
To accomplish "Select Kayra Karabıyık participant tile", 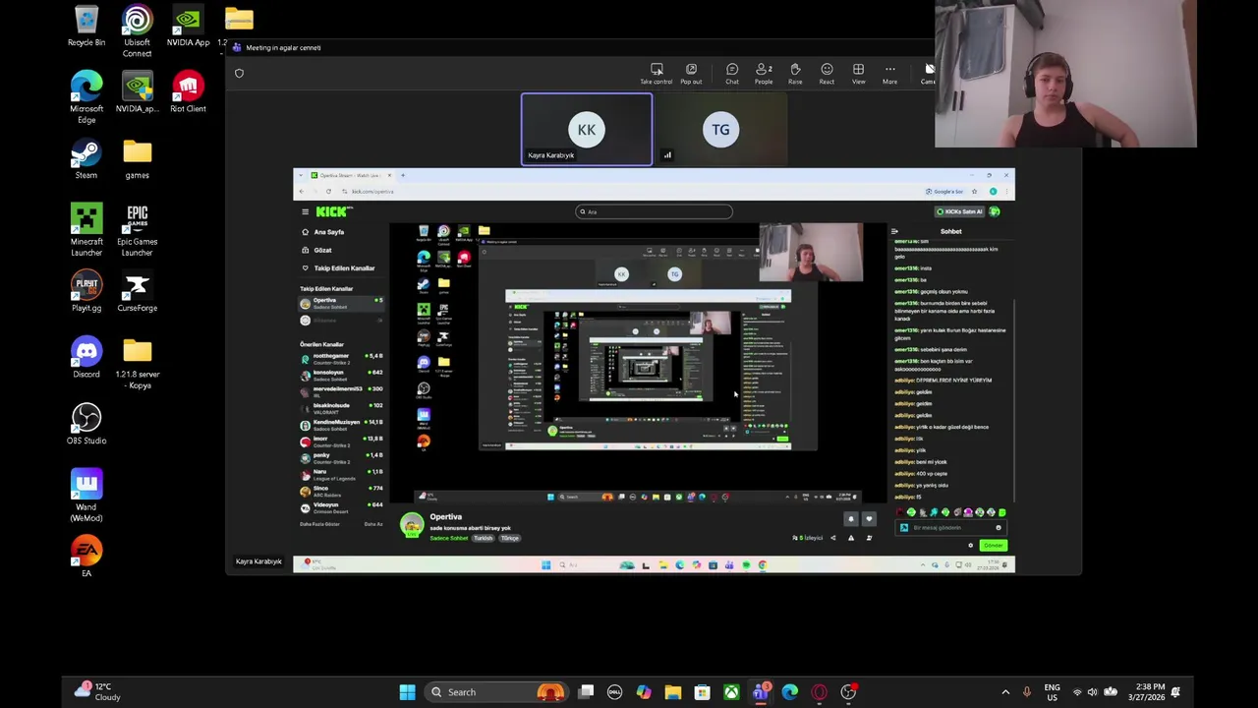I will pos(587,130).
